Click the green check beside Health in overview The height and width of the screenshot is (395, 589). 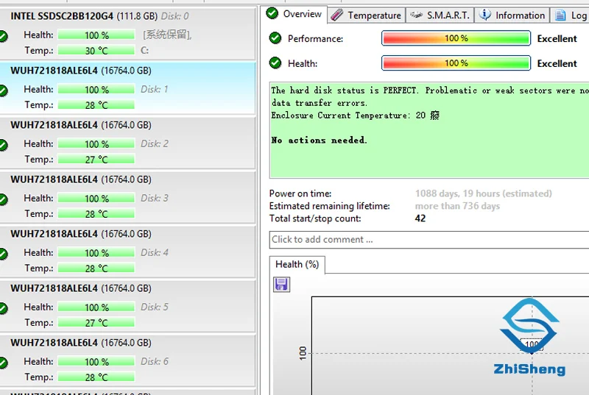point(275,63)
